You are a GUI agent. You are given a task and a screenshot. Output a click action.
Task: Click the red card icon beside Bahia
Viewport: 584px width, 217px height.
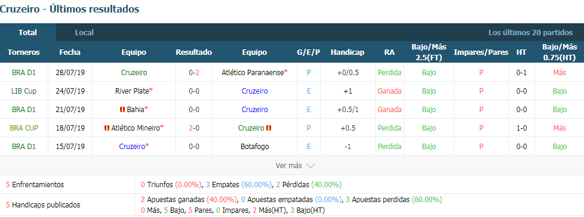(122, 109)
